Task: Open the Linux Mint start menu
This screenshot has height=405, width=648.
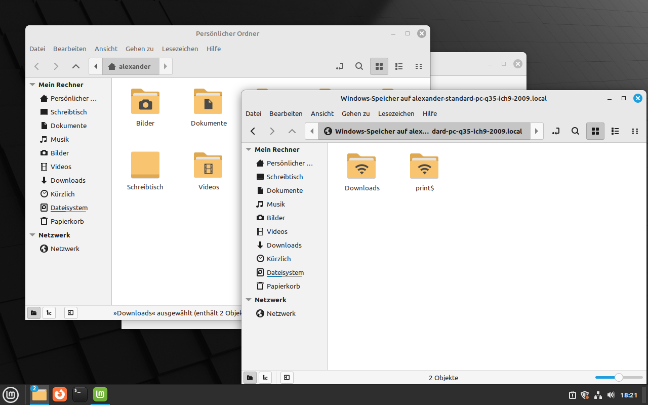Action: click(x=11, y=394)
